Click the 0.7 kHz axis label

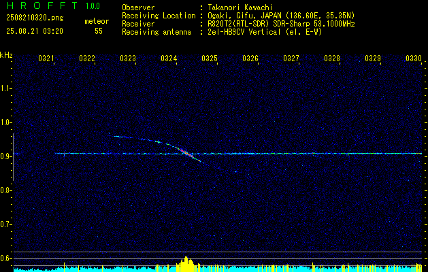[5, 224]
